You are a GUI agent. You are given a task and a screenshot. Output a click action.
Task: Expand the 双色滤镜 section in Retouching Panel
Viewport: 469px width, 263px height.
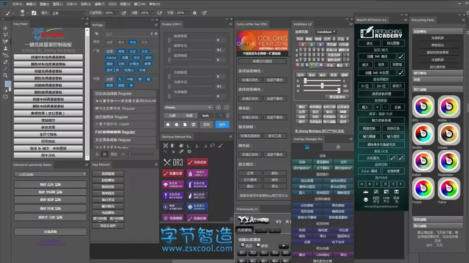[x=437, y=220]
